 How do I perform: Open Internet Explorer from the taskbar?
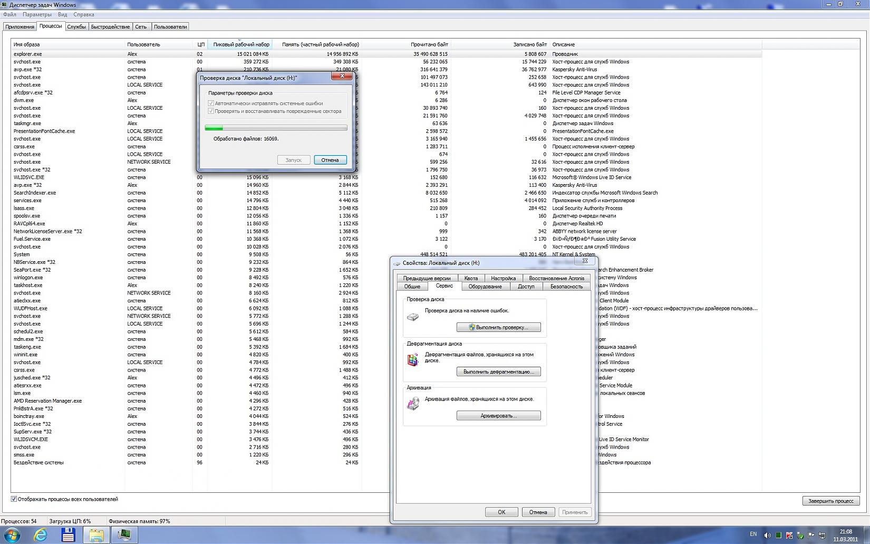click(x=41, y=535)
